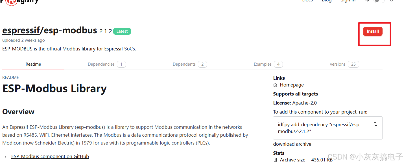
Task: Select the Readme tab
Action: click(33, 64)
